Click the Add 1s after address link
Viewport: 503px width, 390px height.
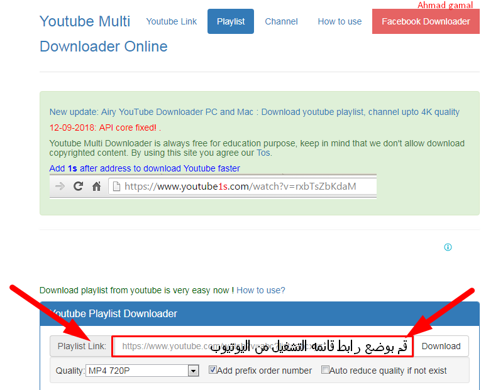point(145,168)
